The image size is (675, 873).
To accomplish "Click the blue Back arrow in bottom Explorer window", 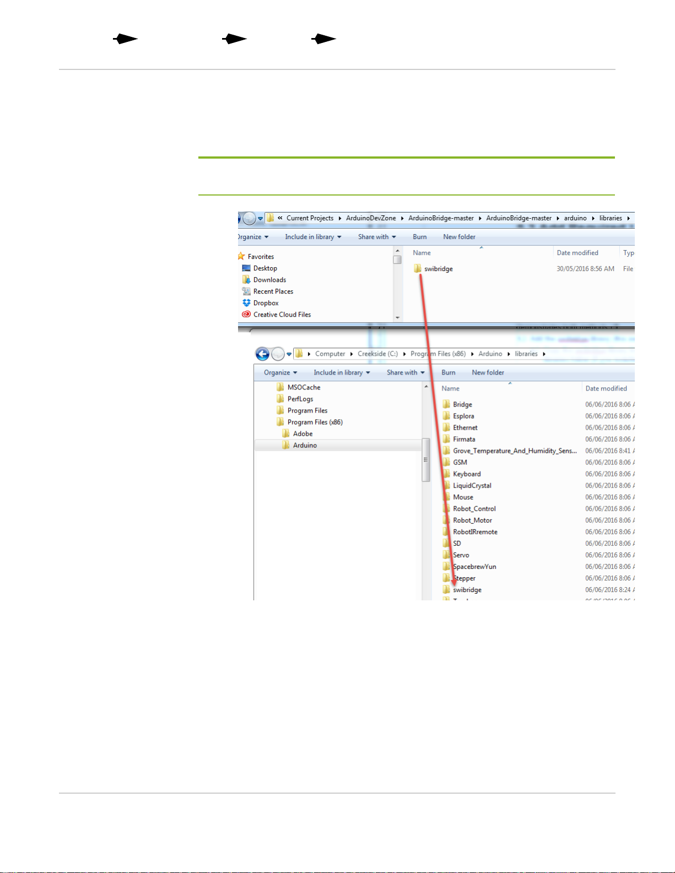I will [262, 354].
